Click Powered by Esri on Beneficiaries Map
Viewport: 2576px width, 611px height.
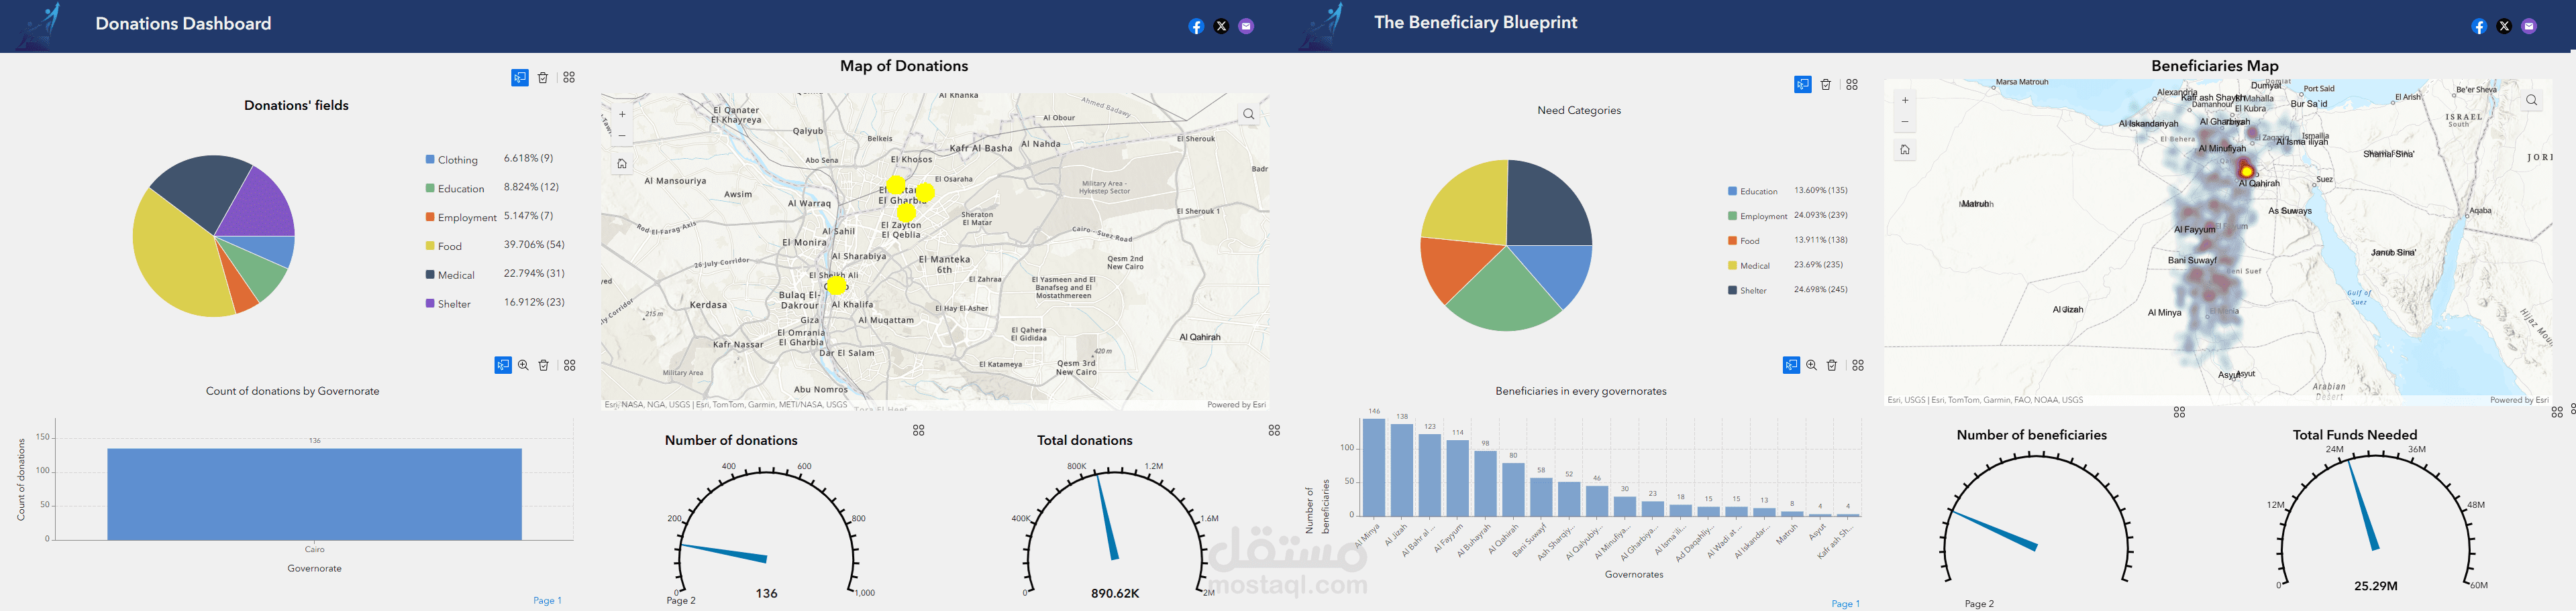2519,399
